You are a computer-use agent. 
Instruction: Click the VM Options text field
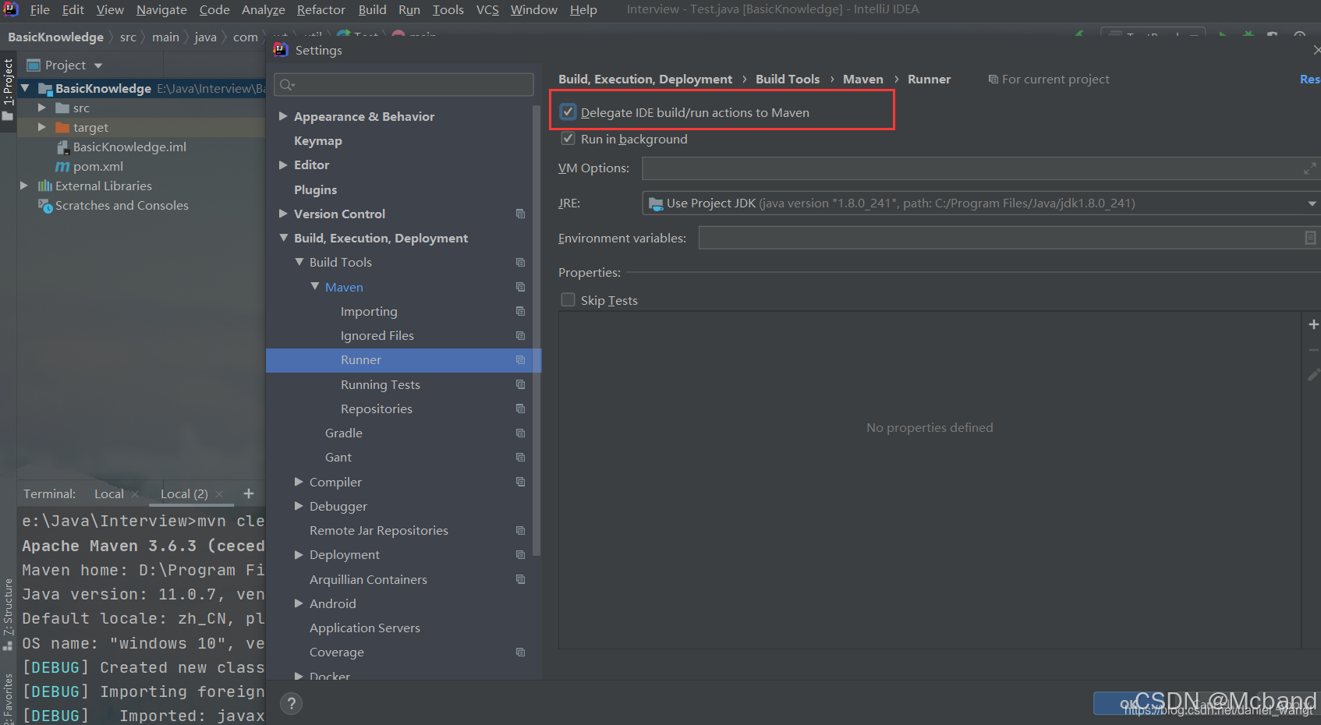point(981,168)
